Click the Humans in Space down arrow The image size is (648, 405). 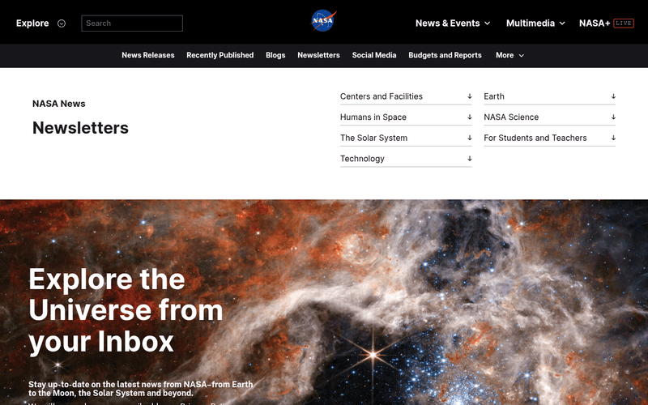470,117
